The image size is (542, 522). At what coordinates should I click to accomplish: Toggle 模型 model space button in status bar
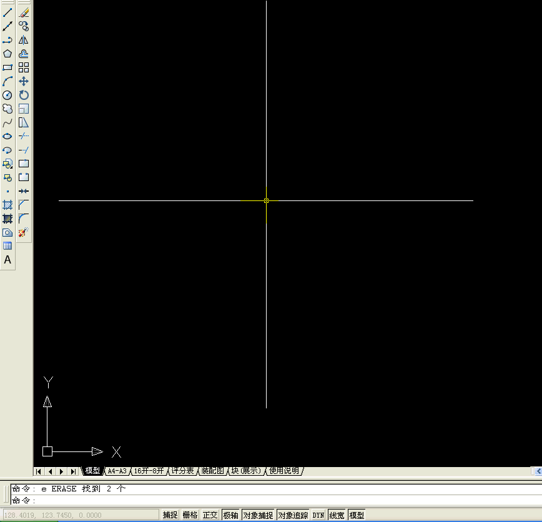point(357,515)
